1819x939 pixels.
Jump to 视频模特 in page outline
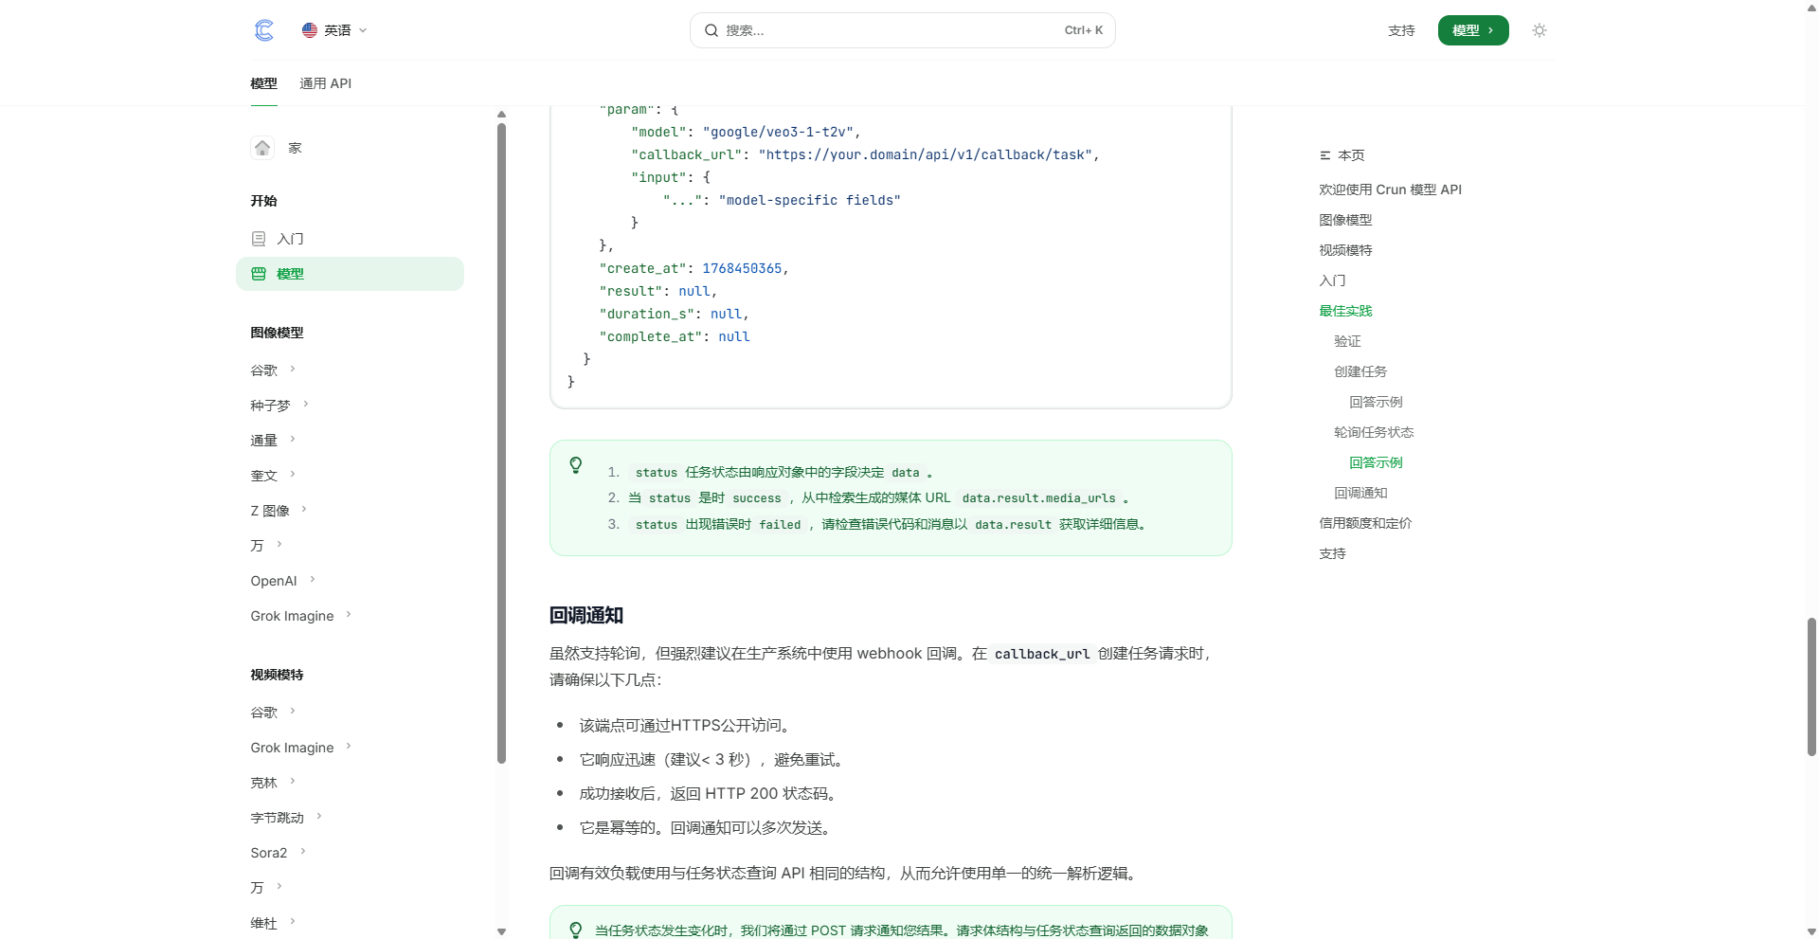(1345, 250)
